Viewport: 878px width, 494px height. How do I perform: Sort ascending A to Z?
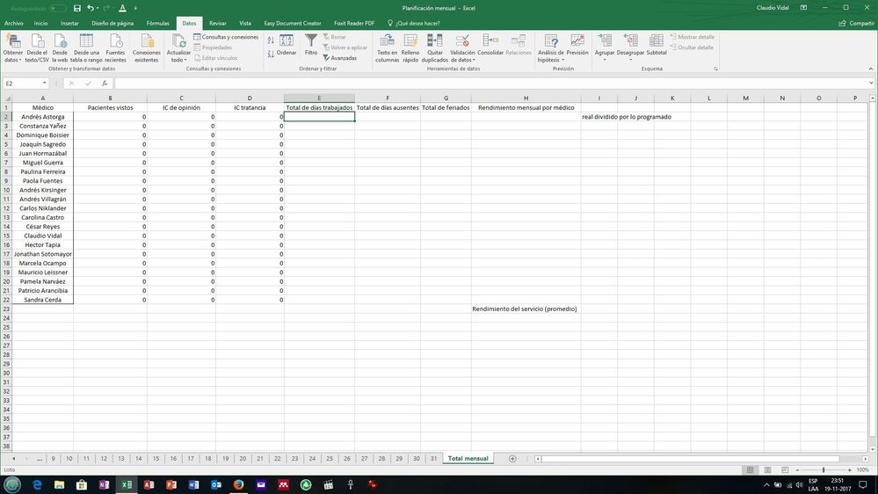tap(271, 40)
